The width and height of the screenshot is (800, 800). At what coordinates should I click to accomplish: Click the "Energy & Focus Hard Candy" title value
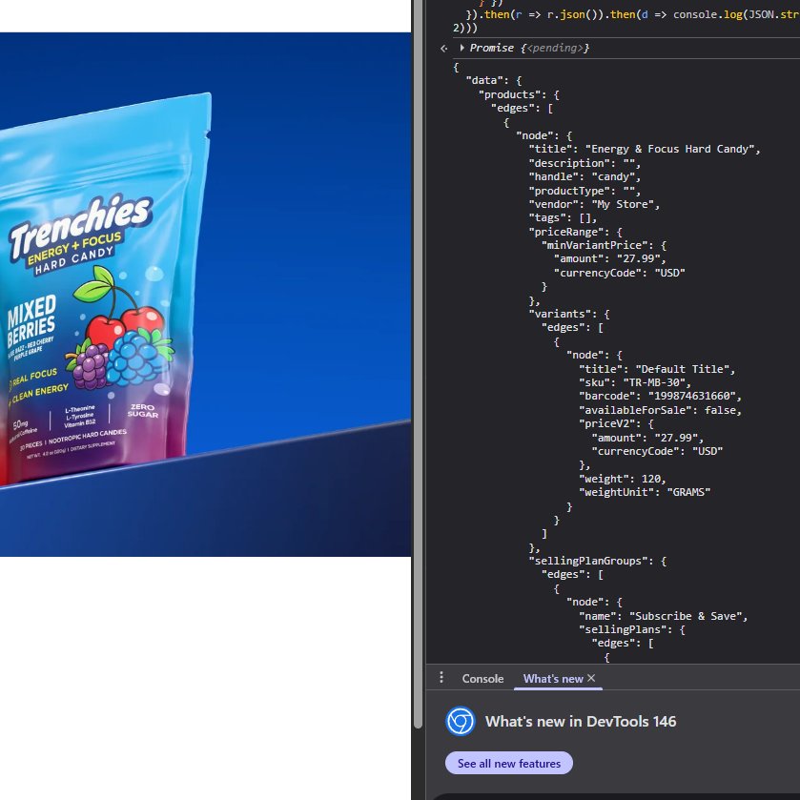coord(672,149)
